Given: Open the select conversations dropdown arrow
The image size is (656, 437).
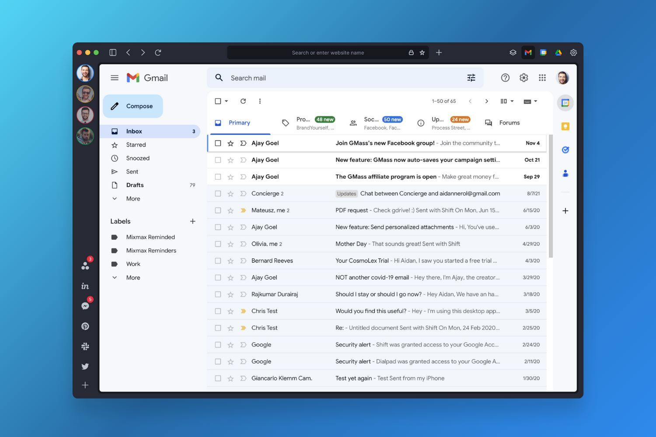Looking at the screenshot, I should click(x=226, y=101).
